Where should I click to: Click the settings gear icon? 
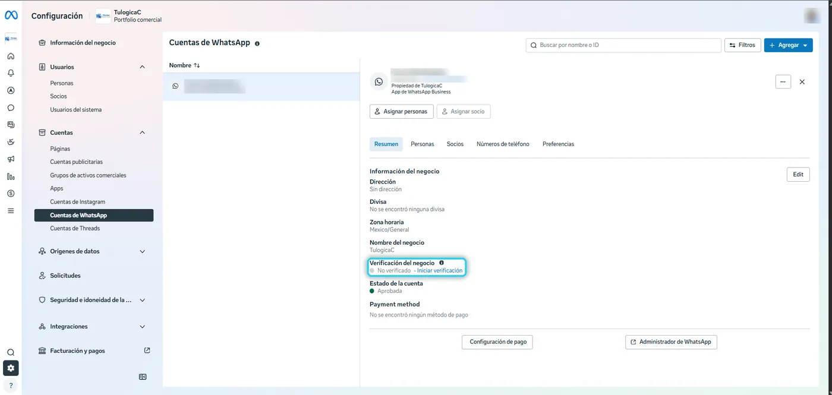tap(11, 368)
